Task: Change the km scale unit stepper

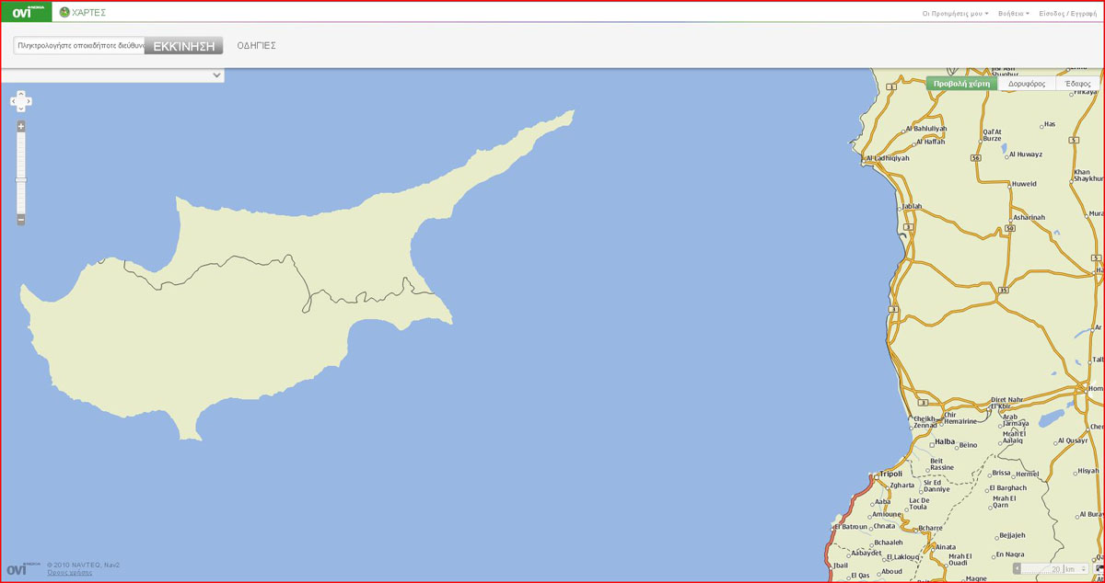Action: [1083, 569]
